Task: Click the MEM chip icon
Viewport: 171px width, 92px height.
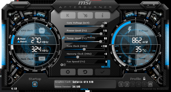Action: click(42, 59)
